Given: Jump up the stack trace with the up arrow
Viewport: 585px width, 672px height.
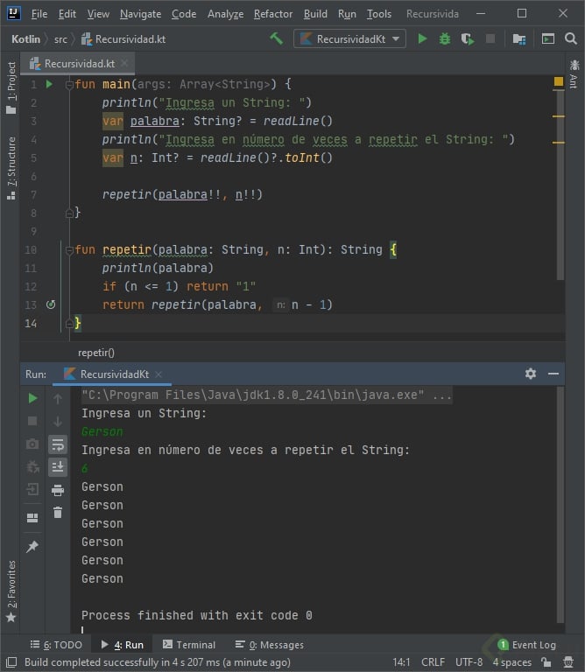Looking at the screenshot, I should coord(58,399).
